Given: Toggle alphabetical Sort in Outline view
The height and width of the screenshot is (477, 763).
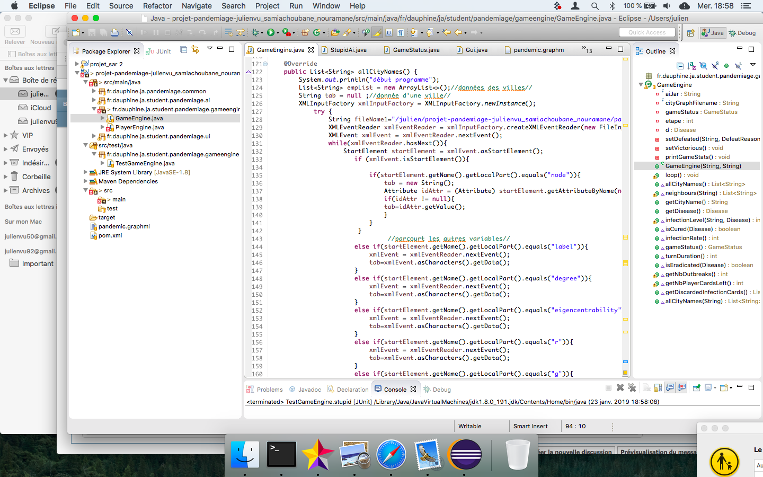Looking at the screenshot, I should 691,66.
